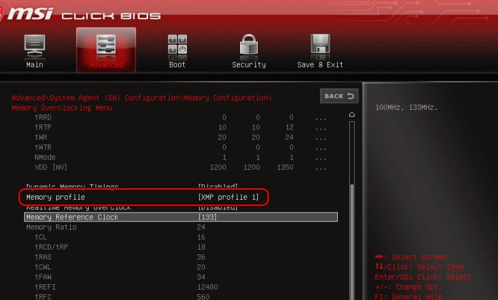
Task: Expand the VDD [mV] row ellipsis
Action: [321, 168]
